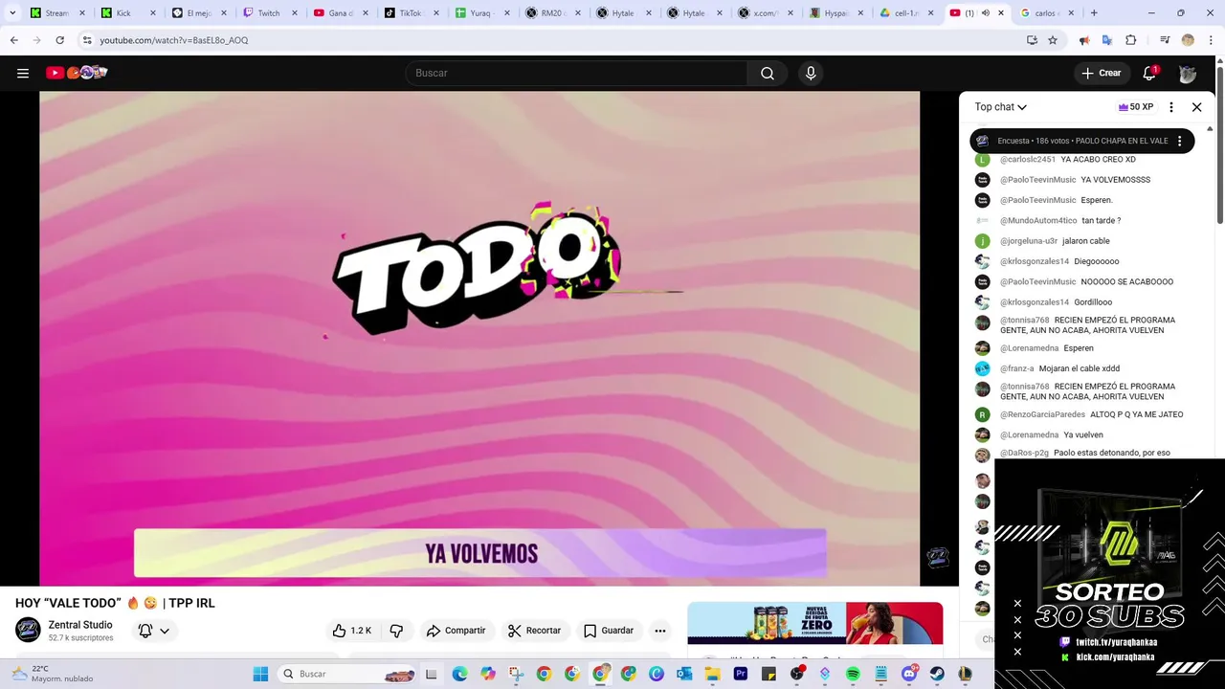The image size is (1225, 689).
Task: Open Premiere Pro from the taskbar
Action: pos(741,674)
